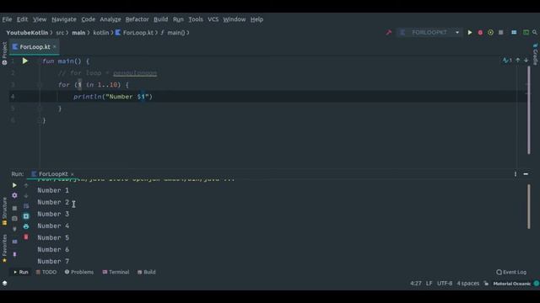Open the VCS menu
Viewport: 540px width, 303px height.
(213, 19)
